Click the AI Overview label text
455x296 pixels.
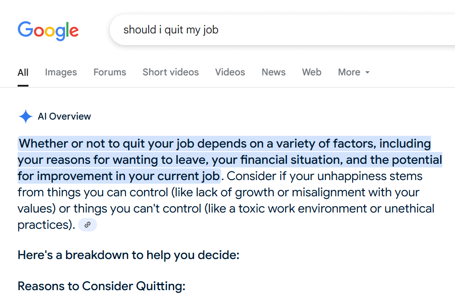[65, 116]
